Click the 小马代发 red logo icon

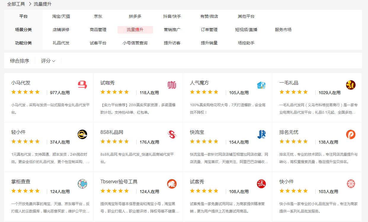point(82,85)
